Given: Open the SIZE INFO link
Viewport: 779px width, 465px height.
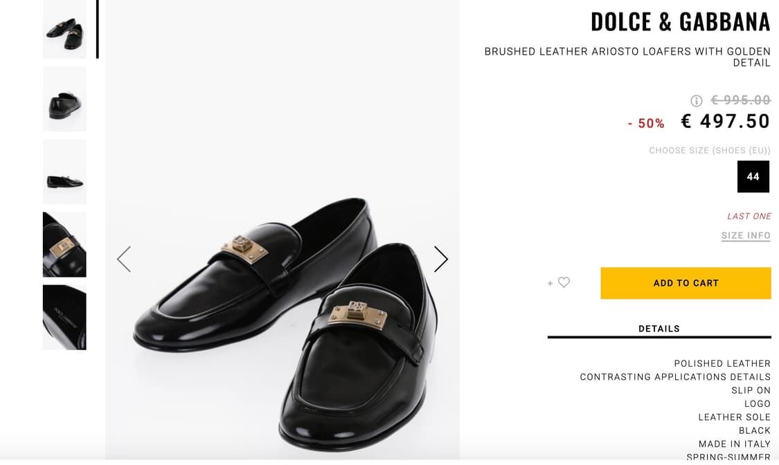Looking at the screenshot, I should coord(746,235).
